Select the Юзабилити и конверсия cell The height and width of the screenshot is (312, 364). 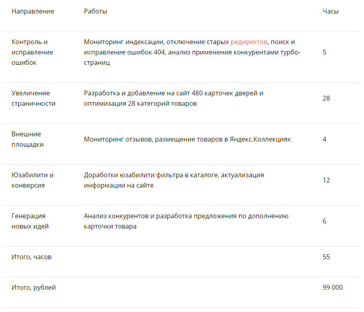33,180
